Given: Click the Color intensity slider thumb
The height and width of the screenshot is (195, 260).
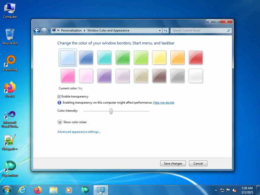Looking at the screenshot, I should point(111,111).
